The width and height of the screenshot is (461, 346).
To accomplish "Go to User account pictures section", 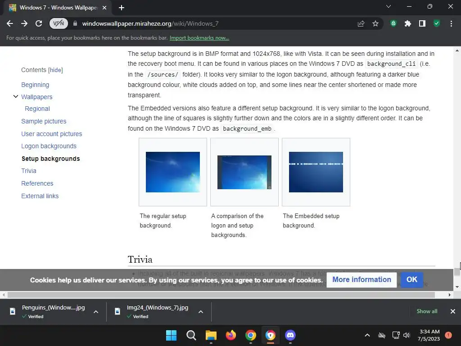I will [x=51, y=134].
